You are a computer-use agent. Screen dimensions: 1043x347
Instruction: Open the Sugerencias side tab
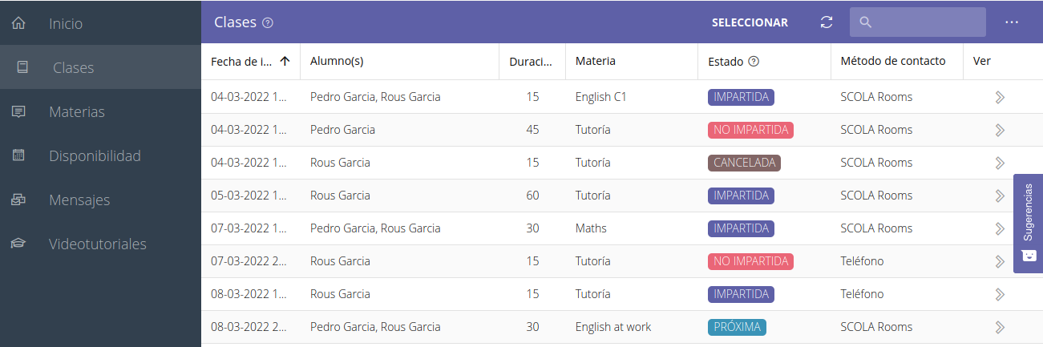[1028, 223]
